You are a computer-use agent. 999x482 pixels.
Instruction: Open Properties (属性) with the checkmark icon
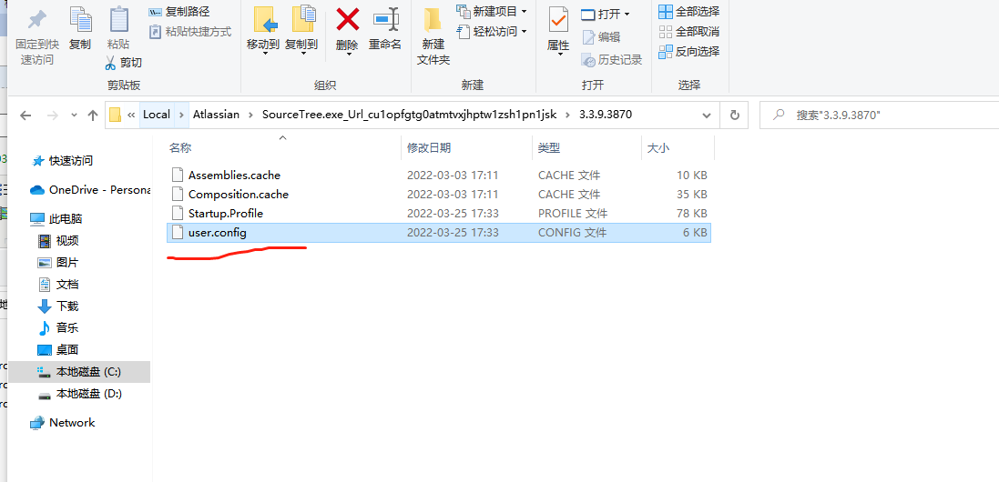(x=558, y=20)
